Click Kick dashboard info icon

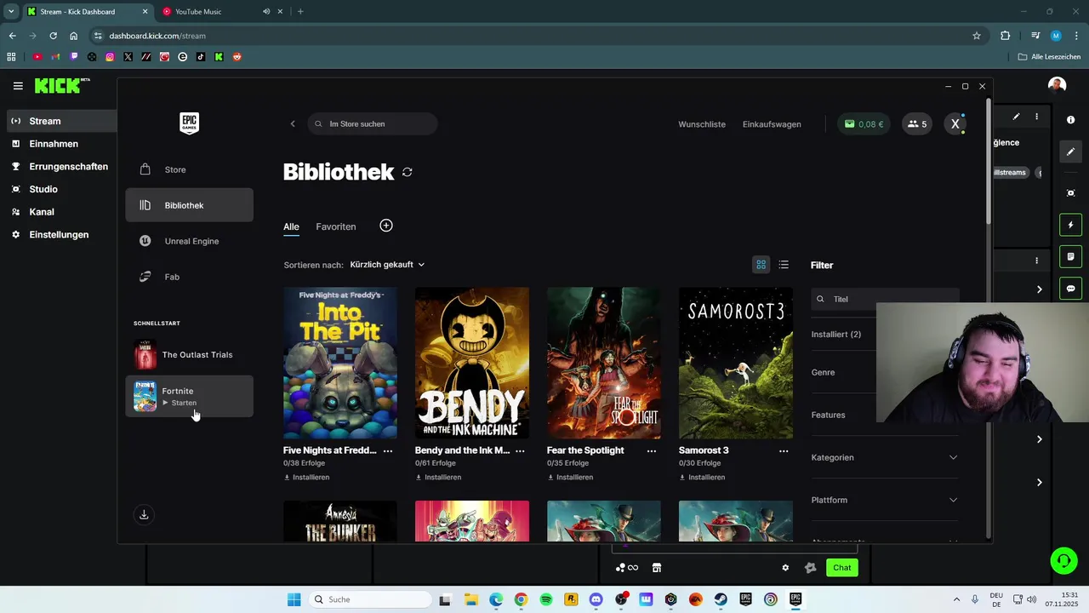click(x=1071, y=120)
